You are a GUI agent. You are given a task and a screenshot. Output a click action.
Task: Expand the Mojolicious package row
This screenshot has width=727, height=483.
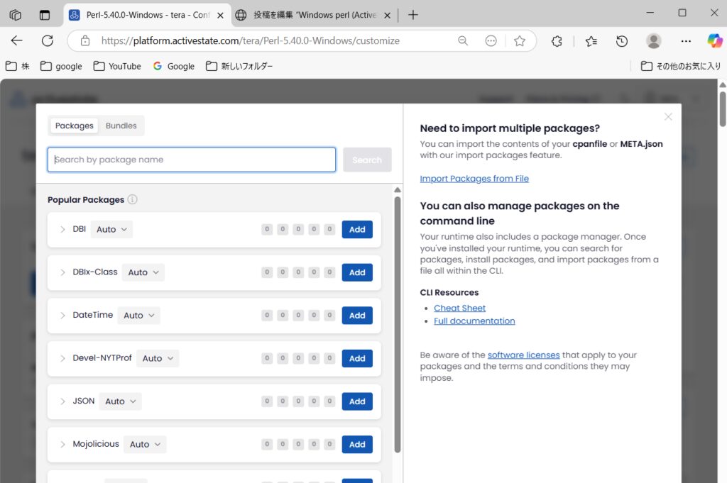point(63,445)
